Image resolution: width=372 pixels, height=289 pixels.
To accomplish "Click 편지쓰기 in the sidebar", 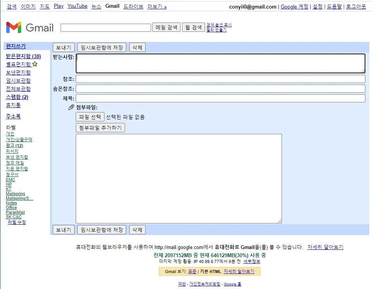I will click(x=16, y=46).
